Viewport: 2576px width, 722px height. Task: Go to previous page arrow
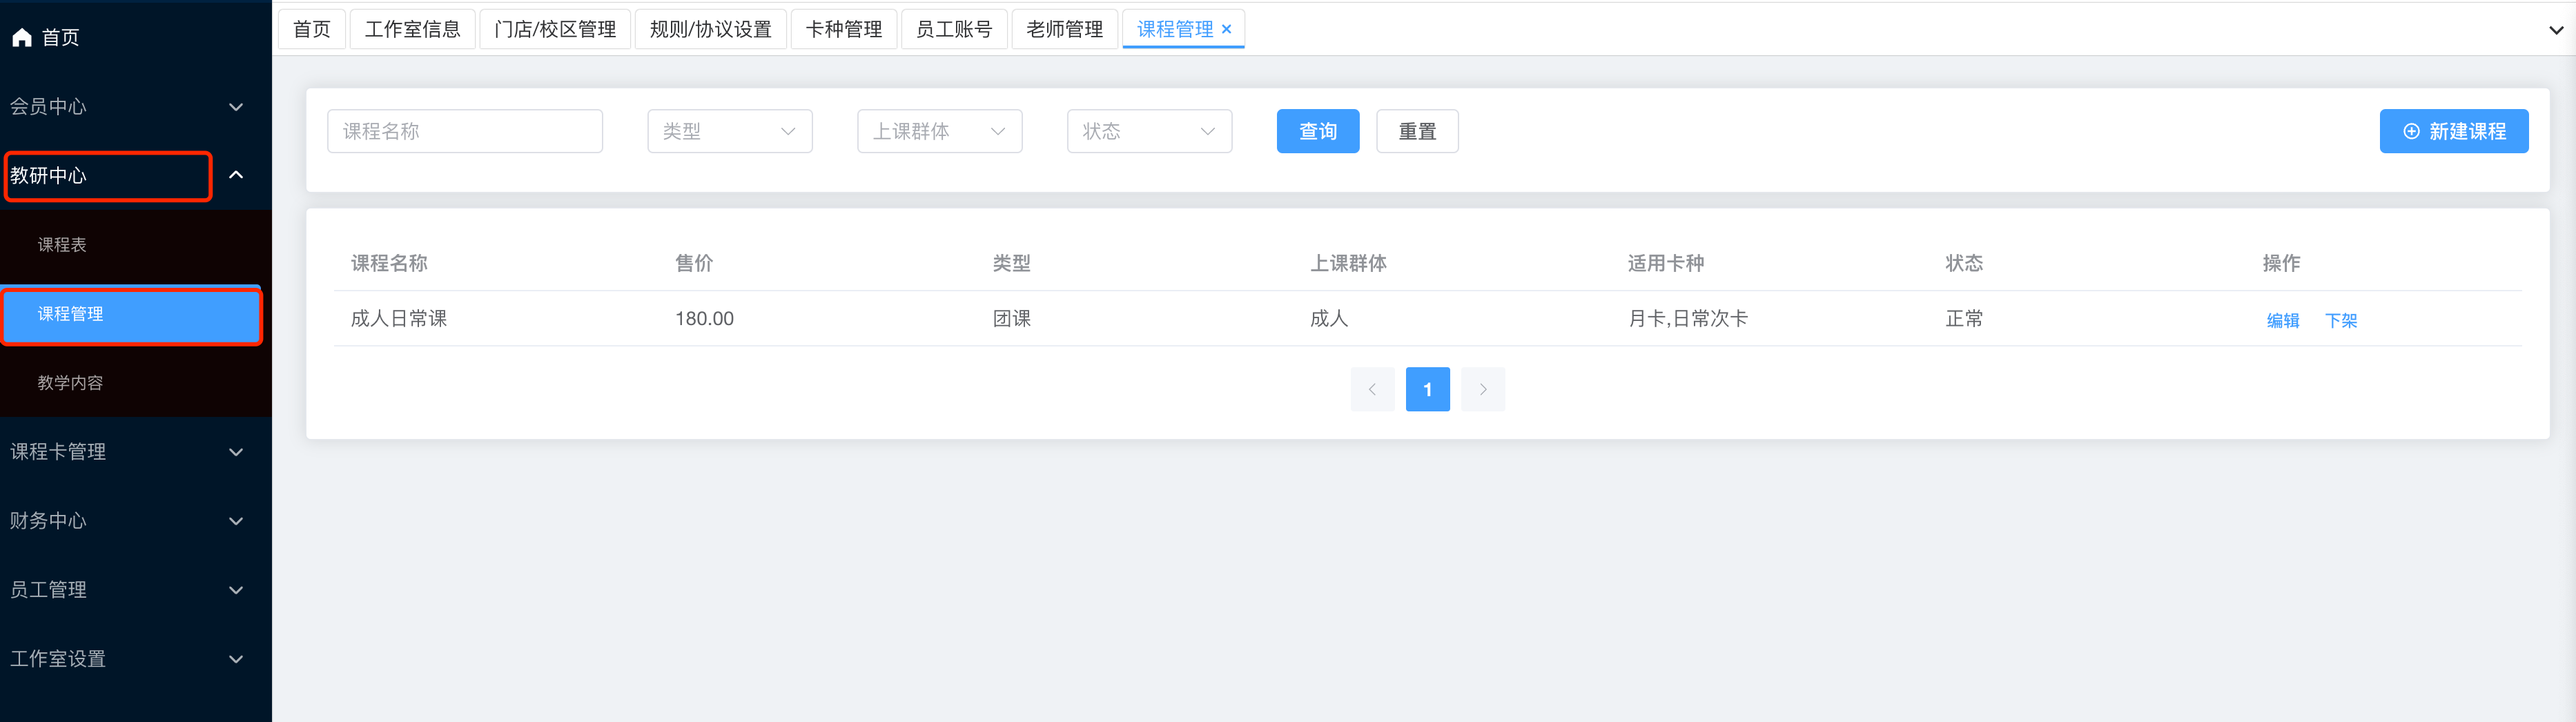1372,389
